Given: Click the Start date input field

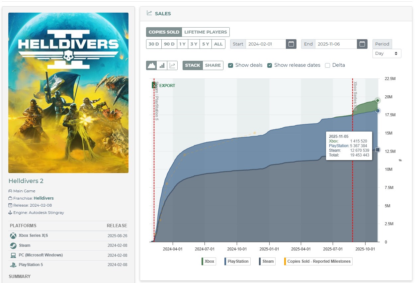Looking at the screenshot, I should pos(265,44).
